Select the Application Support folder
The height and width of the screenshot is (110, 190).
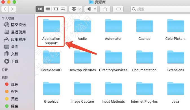51,32
